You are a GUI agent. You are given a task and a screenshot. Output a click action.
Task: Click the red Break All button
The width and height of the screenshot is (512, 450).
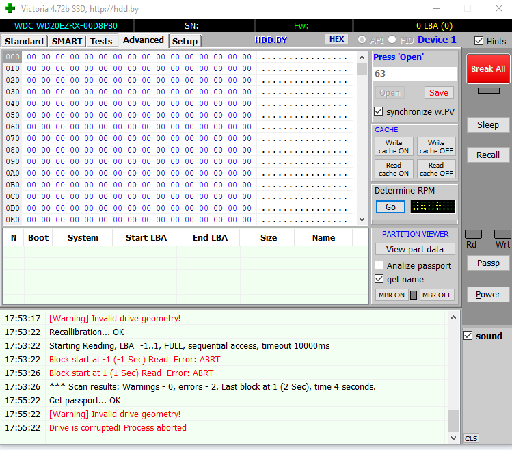point(488,68)
